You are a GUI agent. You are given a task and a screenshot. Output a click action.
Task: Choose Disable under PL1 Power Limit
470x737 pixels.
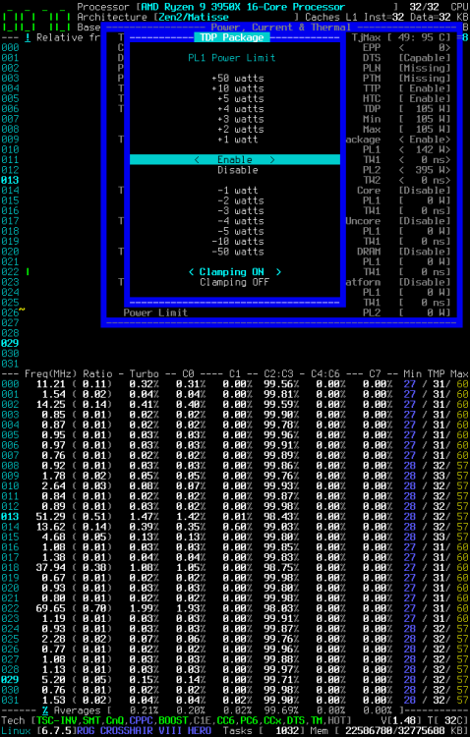(238, 170)
